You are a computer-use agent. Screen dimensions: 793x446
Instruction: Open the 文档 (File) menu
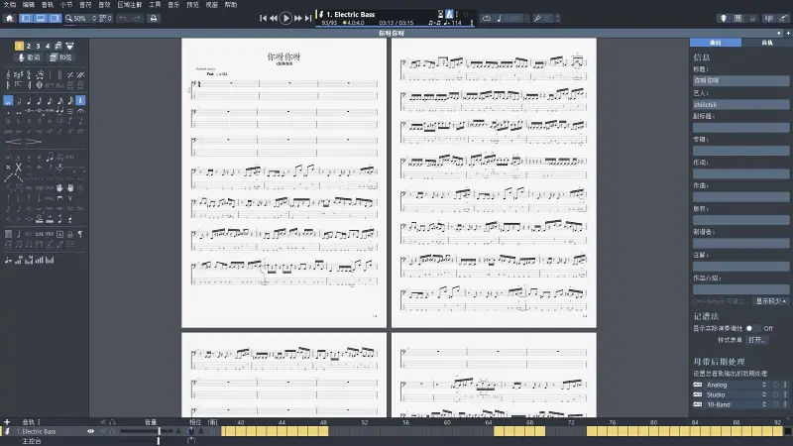tap(10, 5)
